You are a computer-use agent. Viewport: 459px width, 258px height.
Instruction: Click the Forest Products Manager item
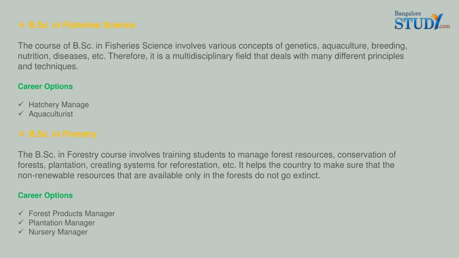coord(72,214)
